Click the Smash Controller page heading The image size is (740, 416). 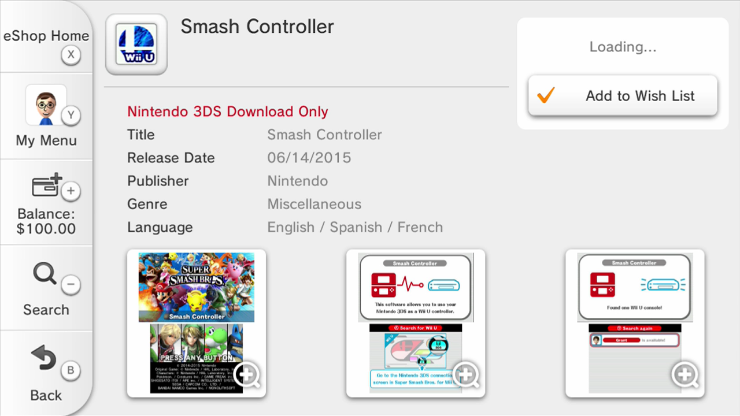coord(257,27)
